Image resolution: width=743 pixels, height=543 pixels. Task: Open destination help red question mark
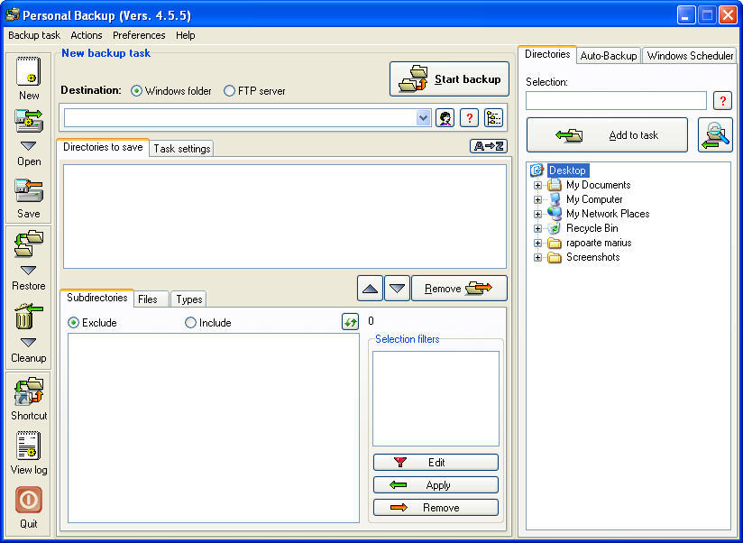[469, 117]
